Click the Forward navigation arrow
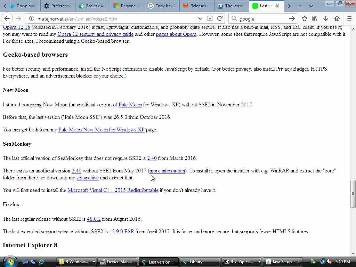Viewport: 356px width, 267px height. coord(19,19)
